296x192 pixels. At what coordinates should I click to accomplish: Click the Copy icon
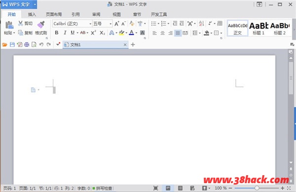coord(20,33)
